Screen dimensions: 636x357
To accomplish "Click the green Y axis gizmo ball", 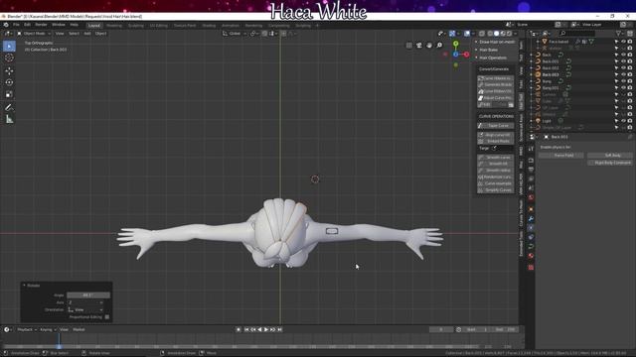I will pyautogui.click(x=455, y=44).
